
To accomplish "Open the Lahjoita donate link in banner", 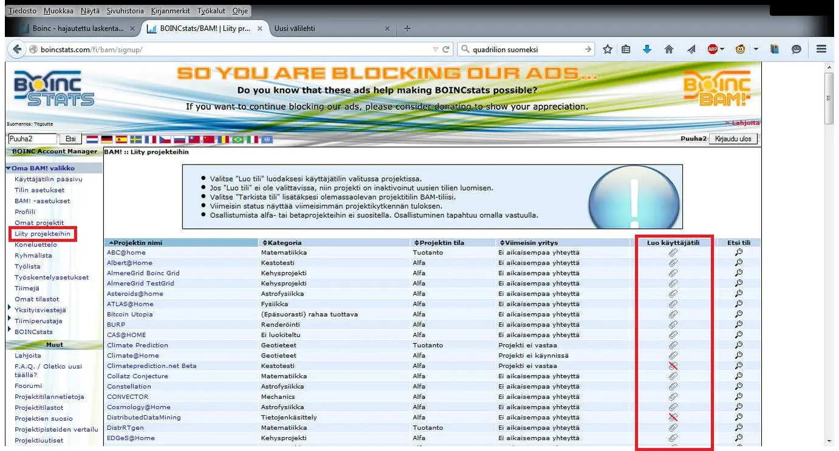I will click(x=742, y=123).
